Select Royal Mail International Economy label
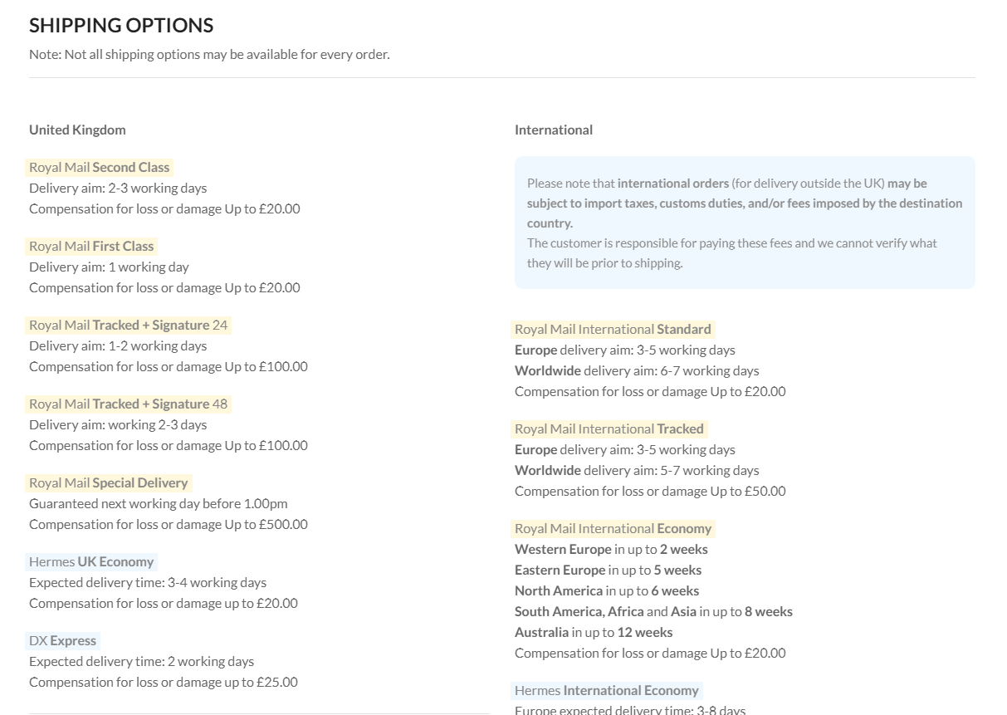Image resolution: width=1007 pixels, height=715 pixels. (613, 528)
